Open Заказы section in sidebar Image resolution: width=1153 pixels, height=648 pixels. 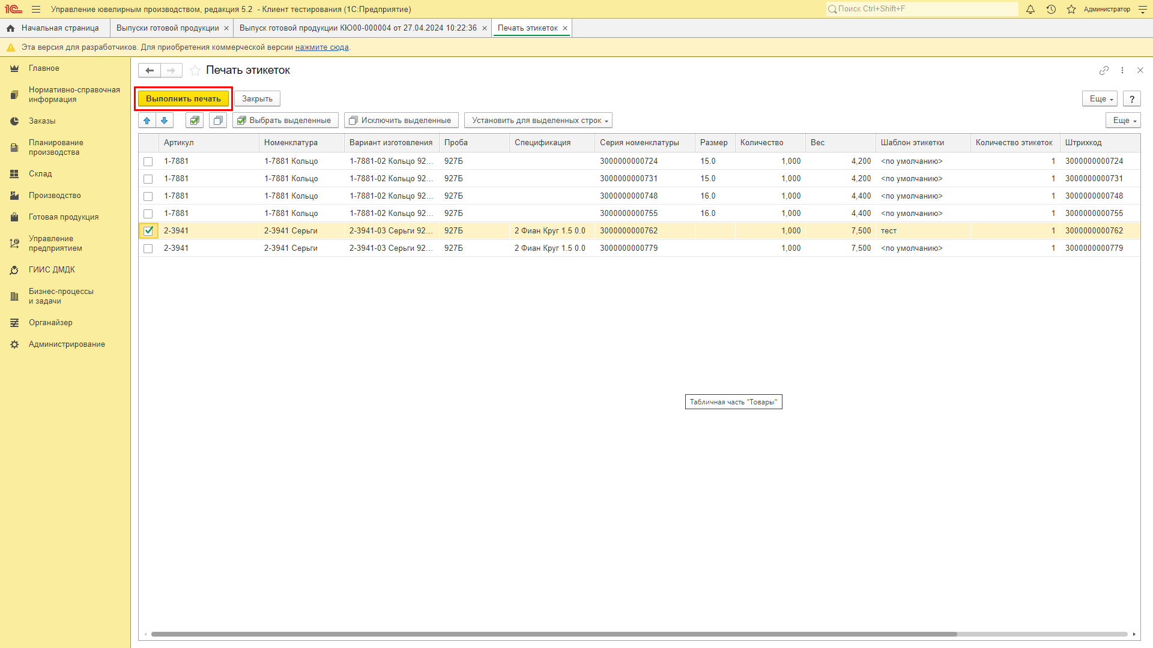tap(42, 121)
